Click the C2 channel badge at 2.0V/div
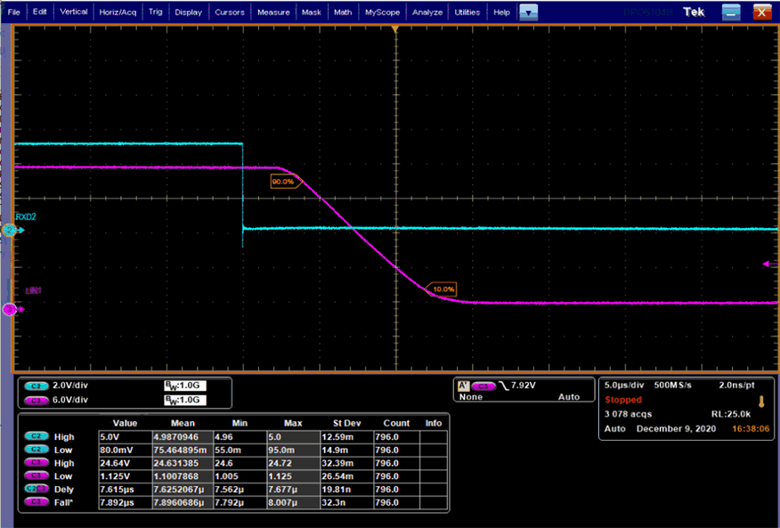The image size is (780, 528). coord(37,386)
